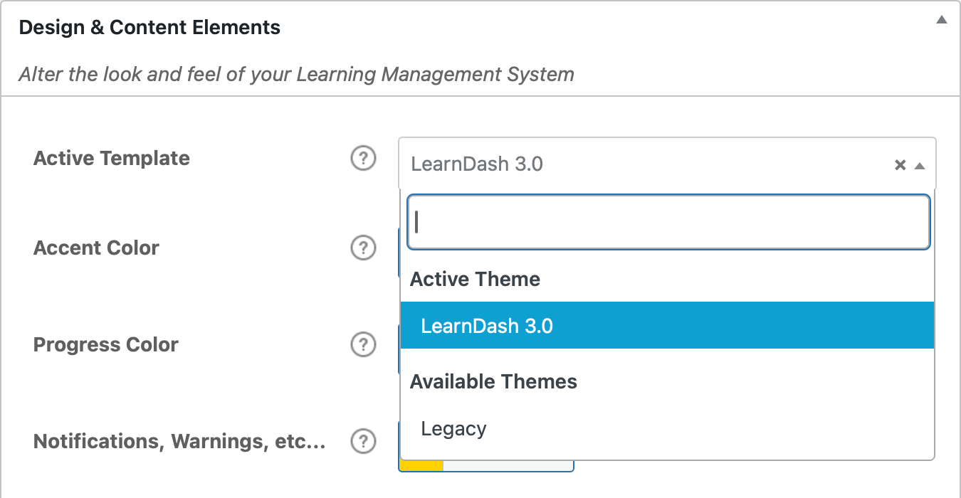Show help for Notifications, Warnings setting
The width and height of the screenshot is (961, 498).
click(x=363, y=441)
